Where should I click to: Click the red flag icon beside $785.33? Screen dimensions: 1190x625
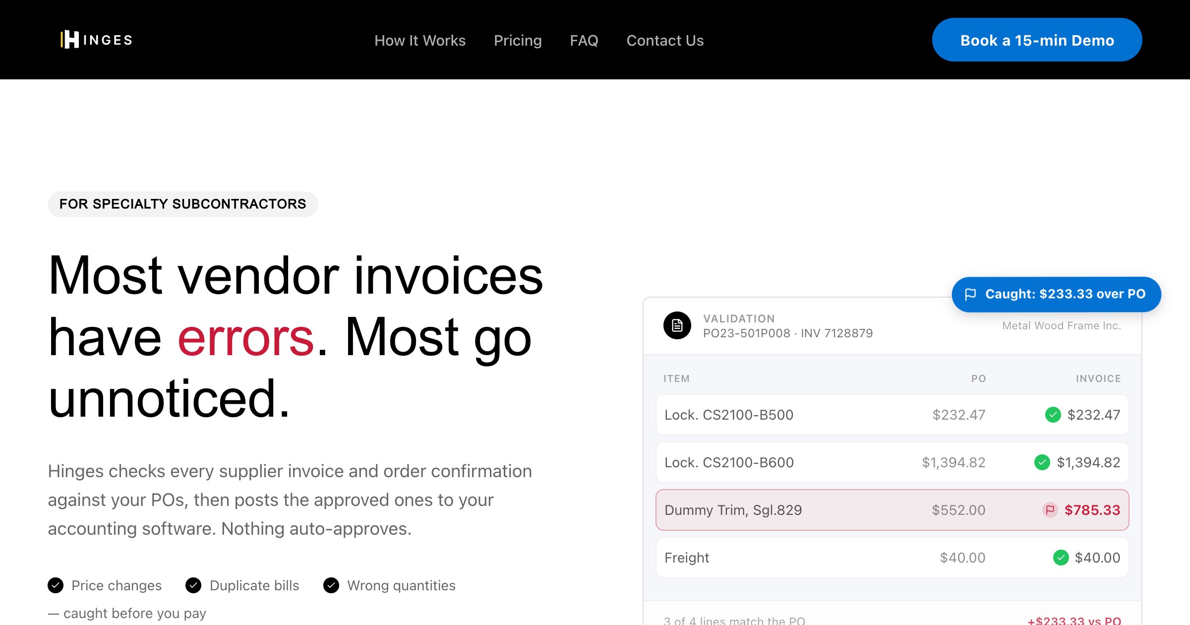pos(1050,510)
